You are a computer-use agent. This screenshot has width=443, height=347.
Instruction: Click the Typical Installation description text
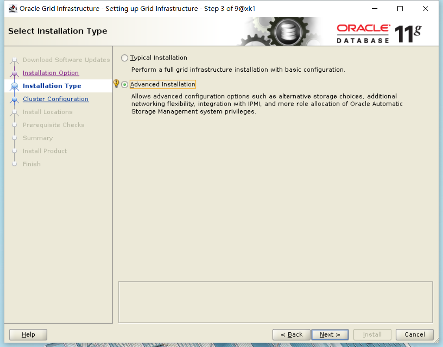(238, 70)
